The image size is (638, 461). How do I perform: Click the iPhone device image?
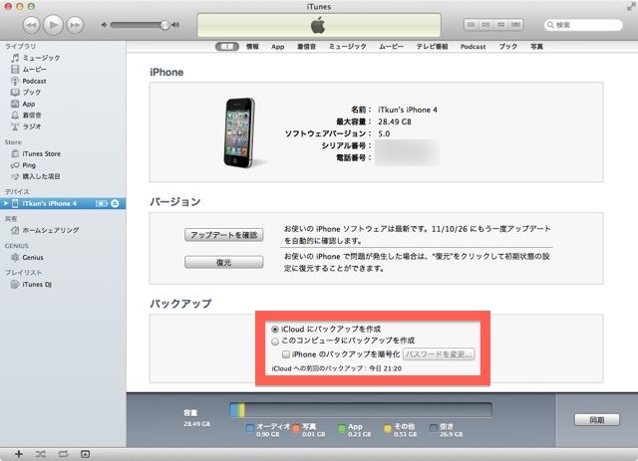coord(239,132)
